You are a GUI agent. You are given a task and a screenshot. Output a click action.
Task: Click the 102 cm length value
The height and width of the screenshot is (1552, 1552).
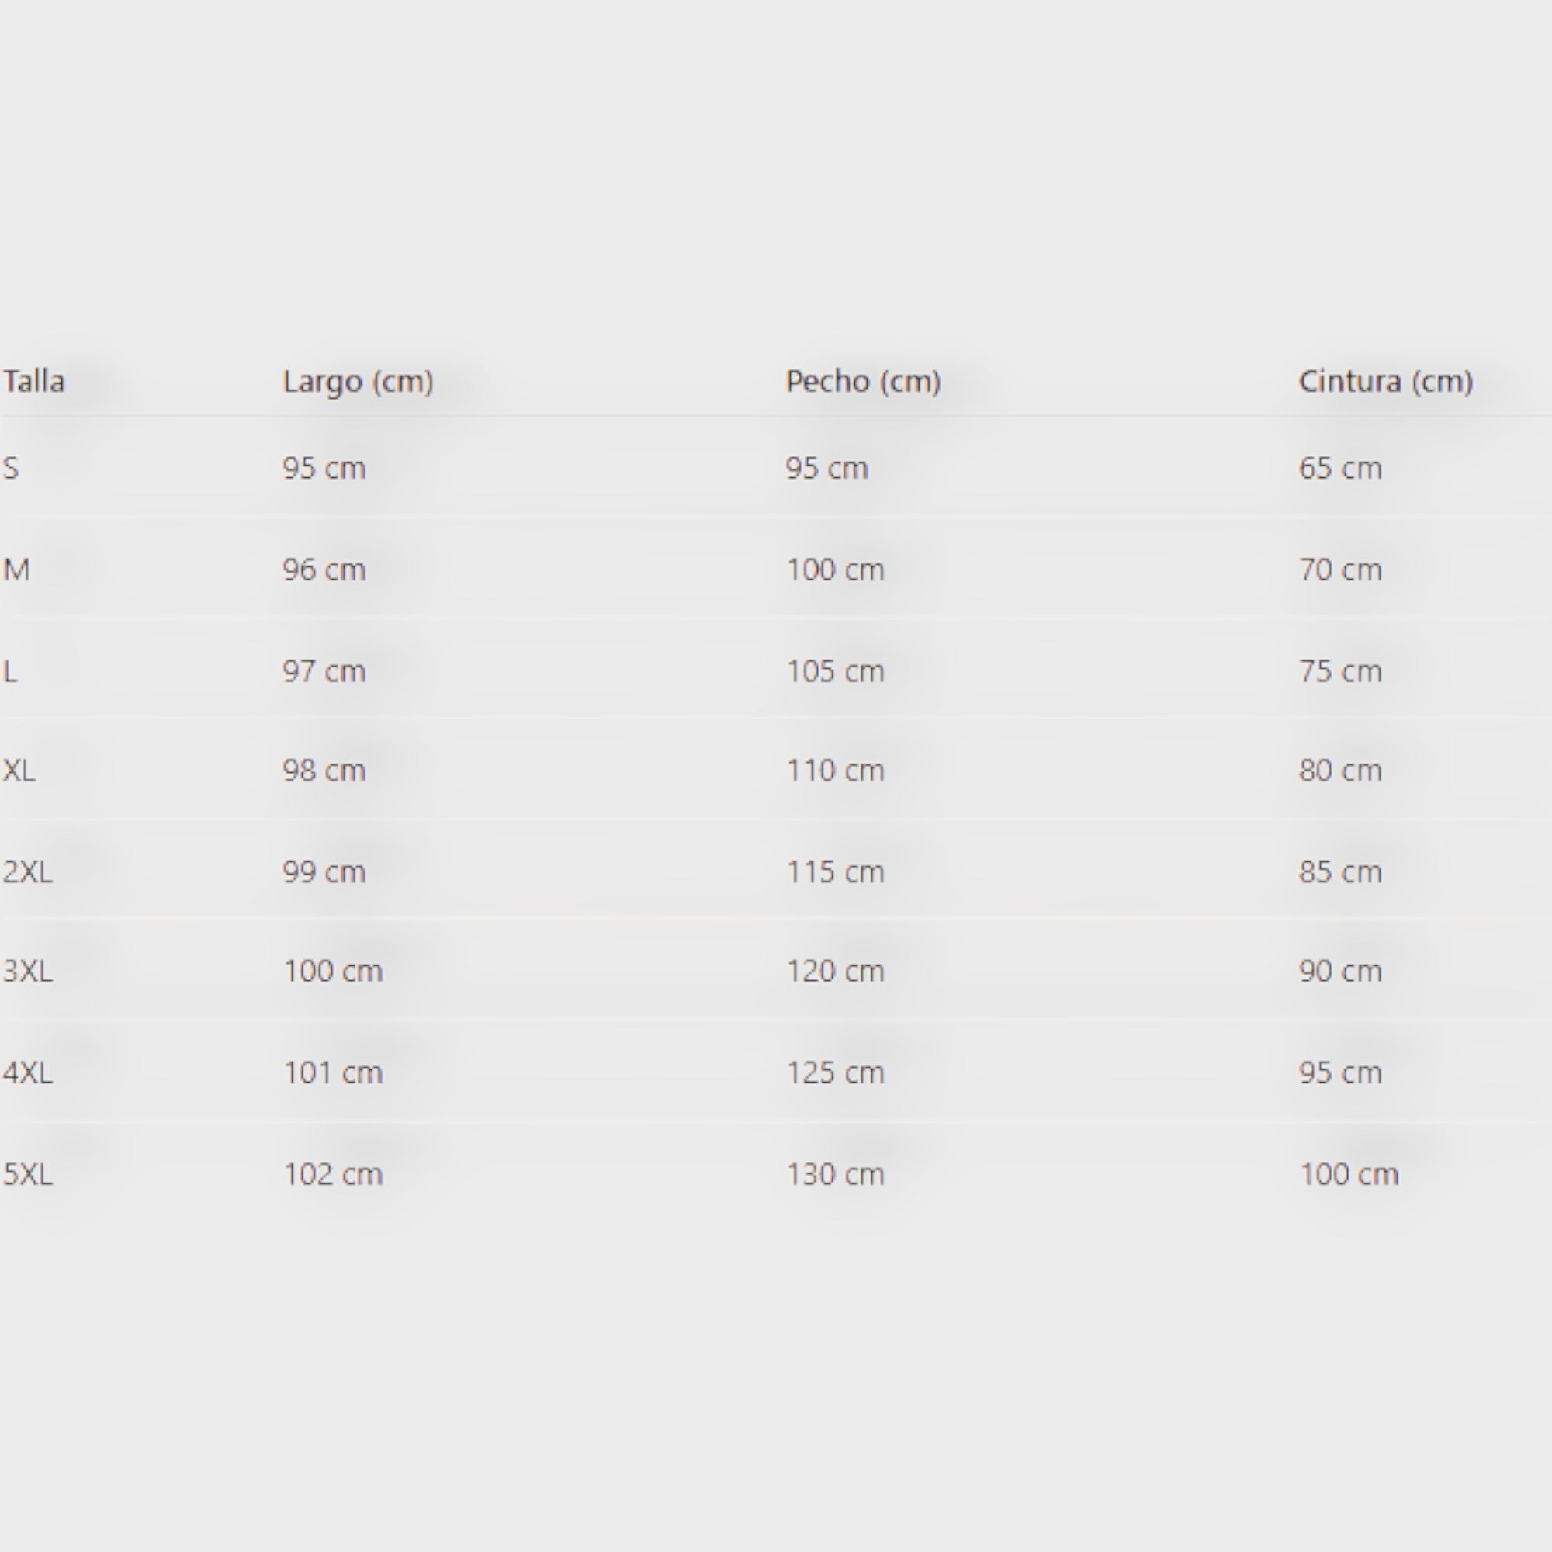click(333, 1174)
